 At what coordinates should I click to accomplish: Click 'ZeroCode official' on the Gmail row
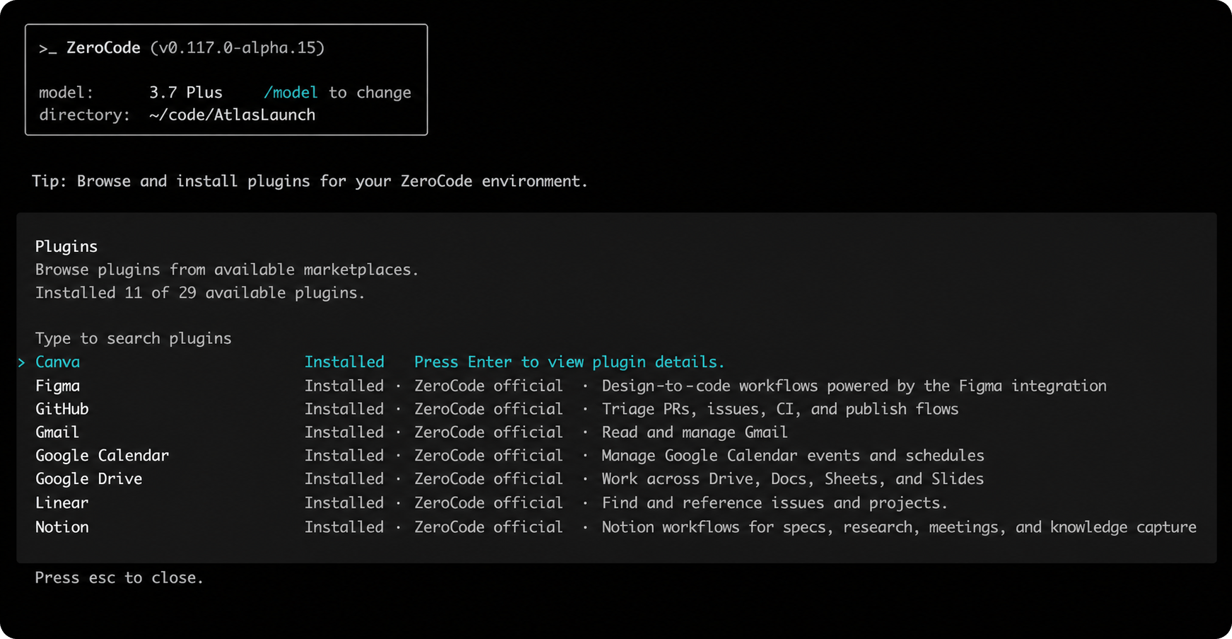(489, 432)
